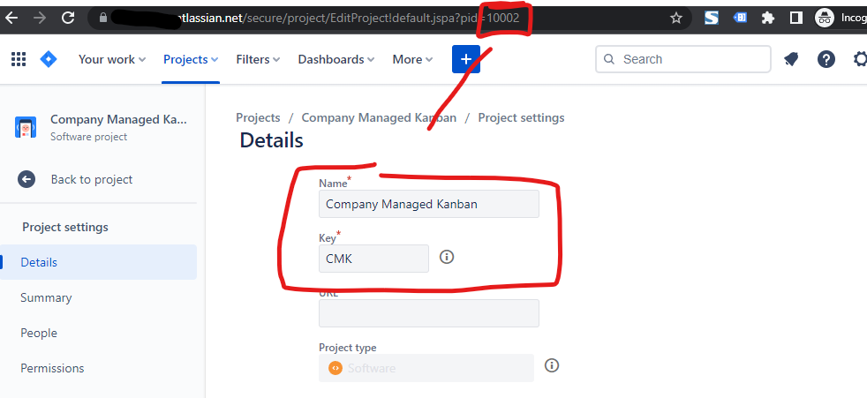Click the Project settings breadcrumb link
The image size is (867, 398).
[x=522, y=117]
